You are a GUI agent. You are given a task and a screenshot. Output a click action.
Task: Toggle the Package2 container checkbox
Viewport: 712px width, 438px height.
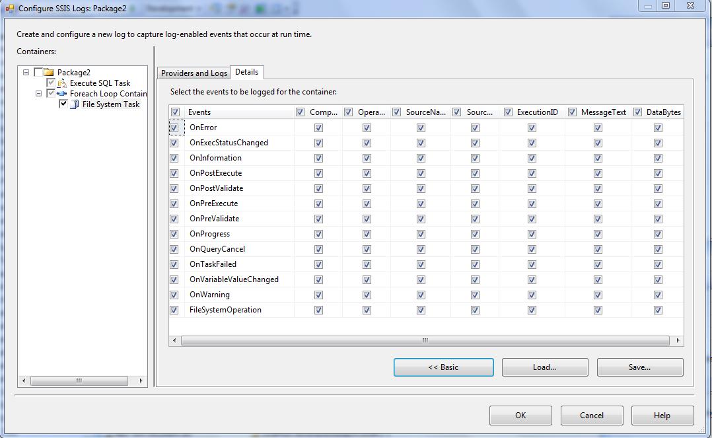(x=38, y=73)
